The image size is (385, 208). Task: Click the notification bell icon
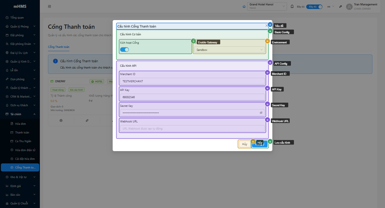[x=292, y=6]
